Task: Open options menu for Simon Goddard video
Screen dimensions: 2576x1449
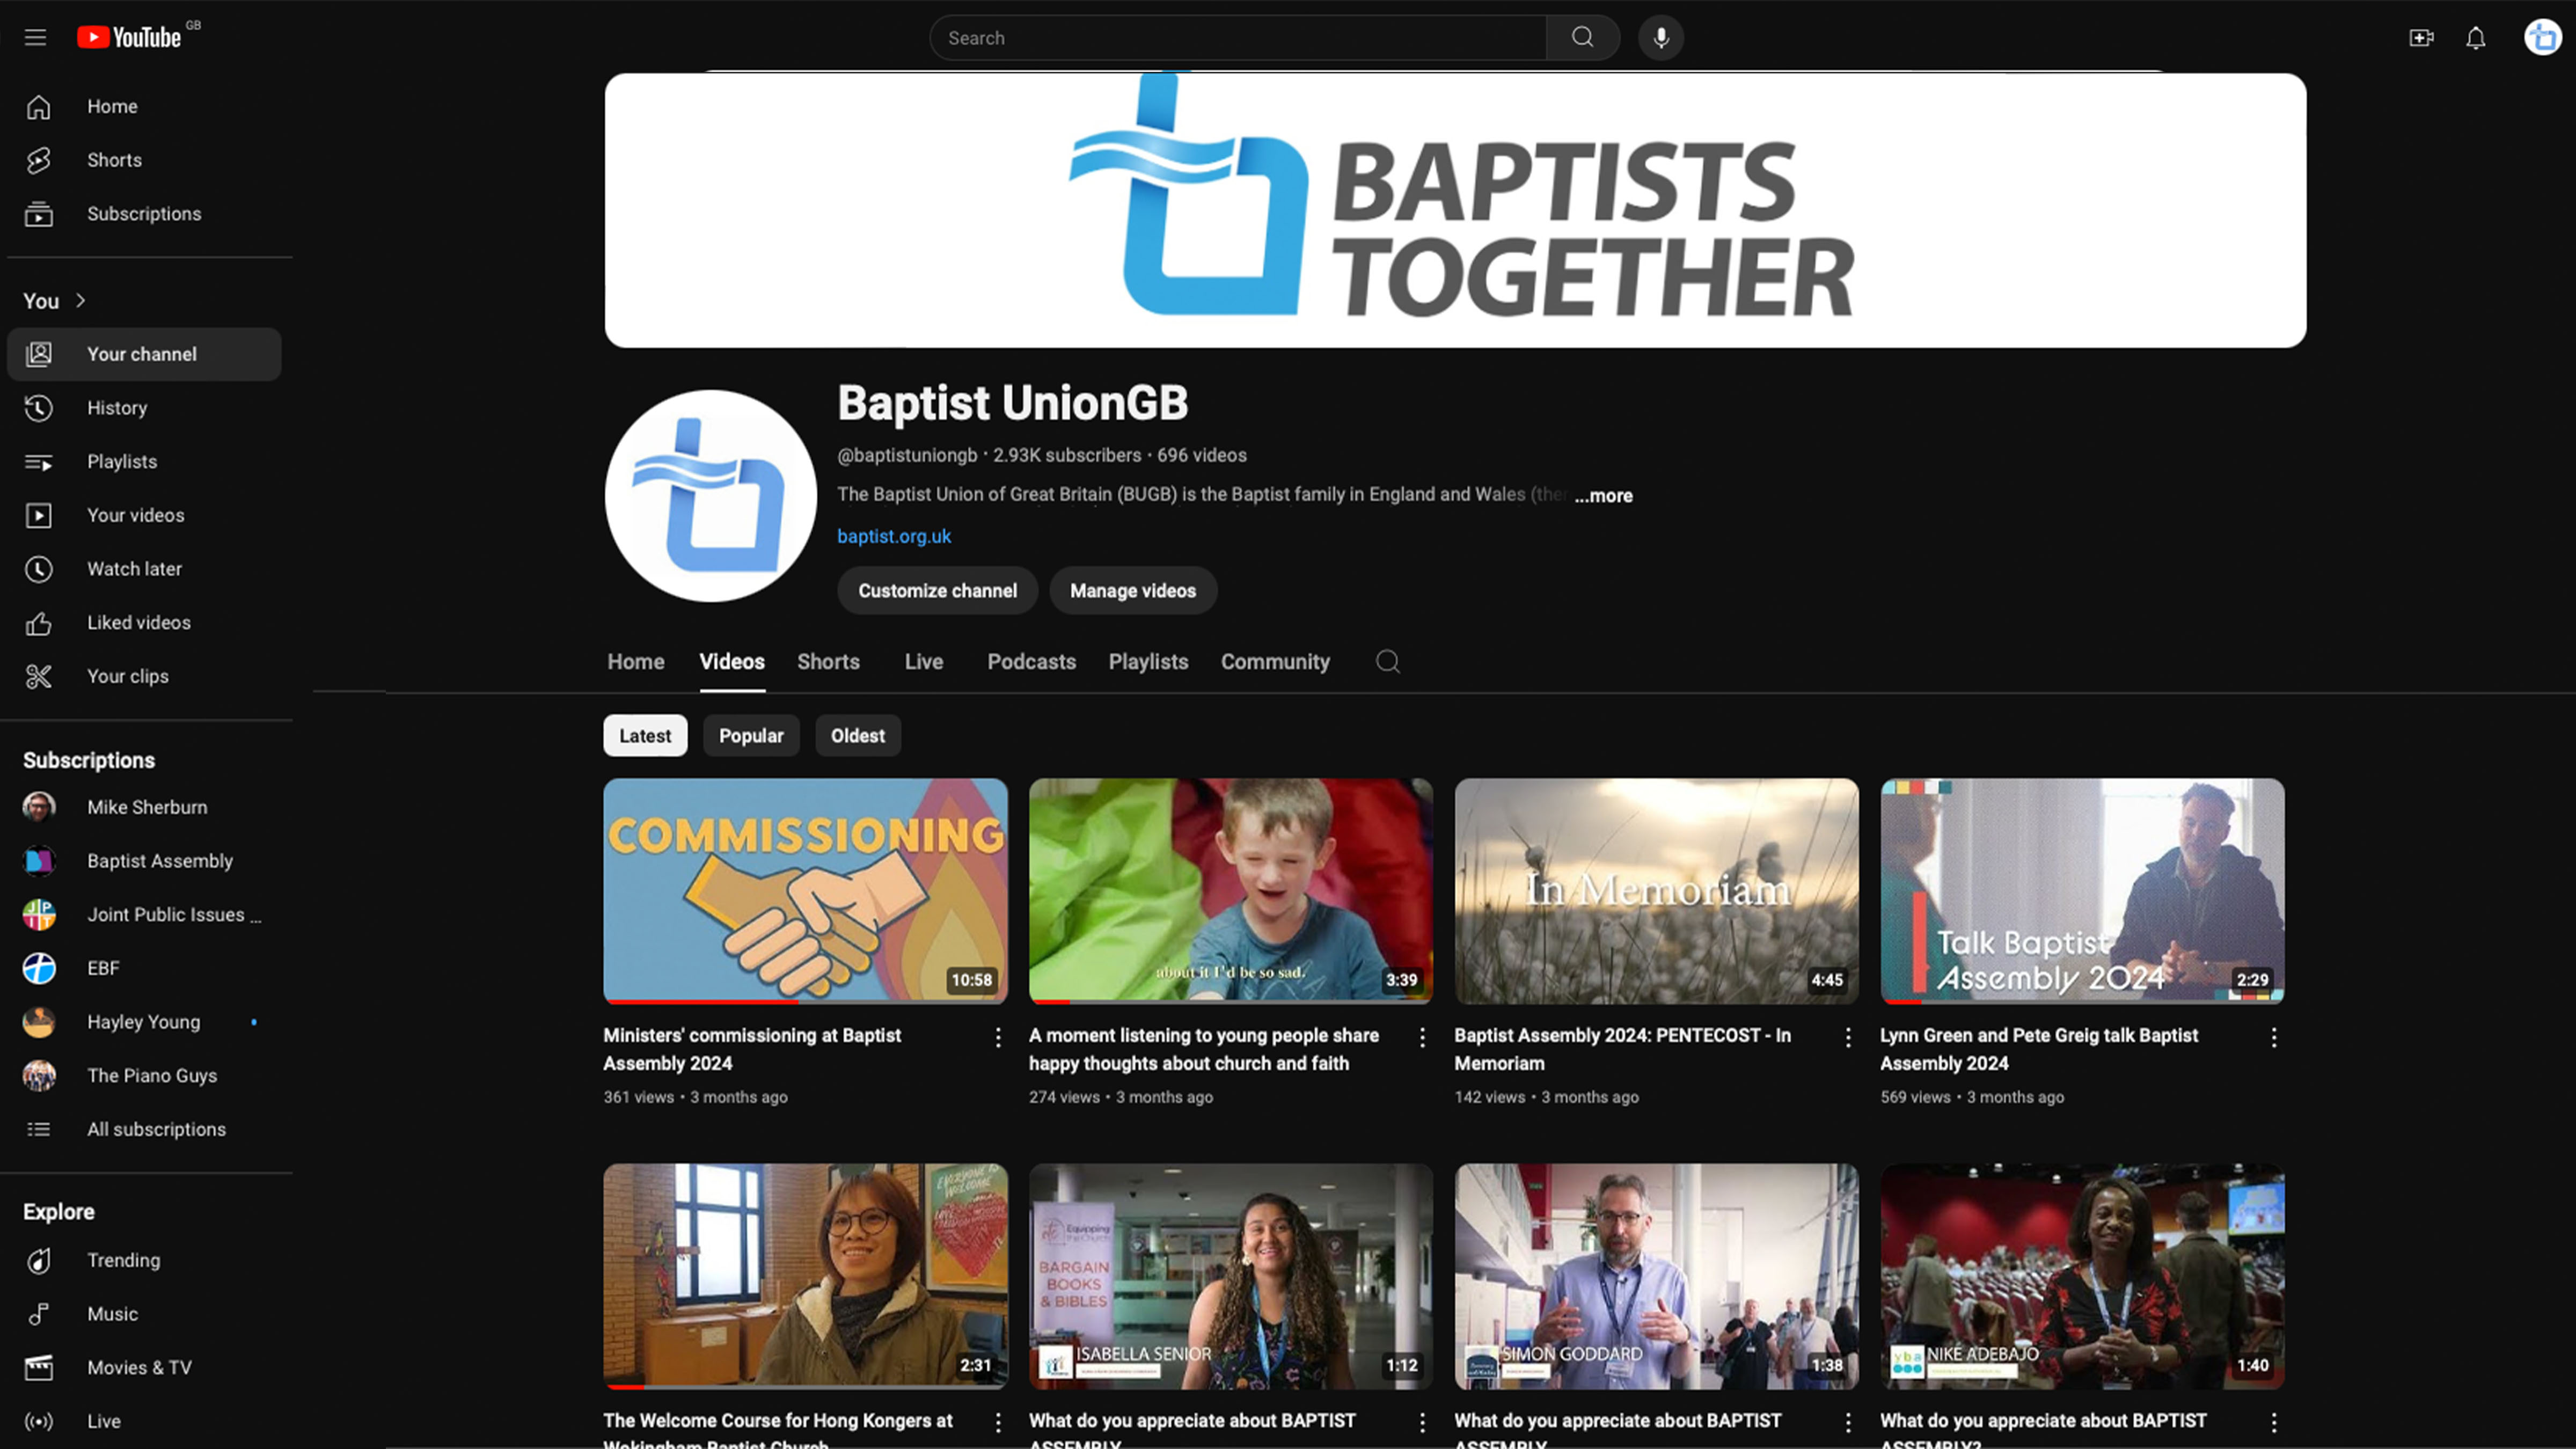Action: (1848, 1422)
